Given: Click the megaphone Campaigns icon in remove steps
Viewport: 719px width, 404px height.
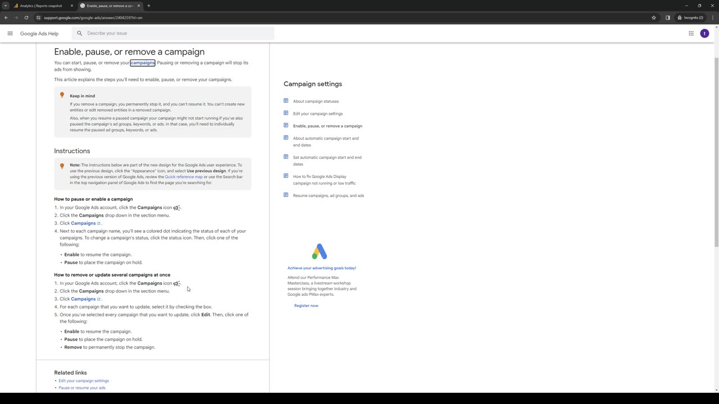Looking at the screenshot, I should [x=176, y=283].
